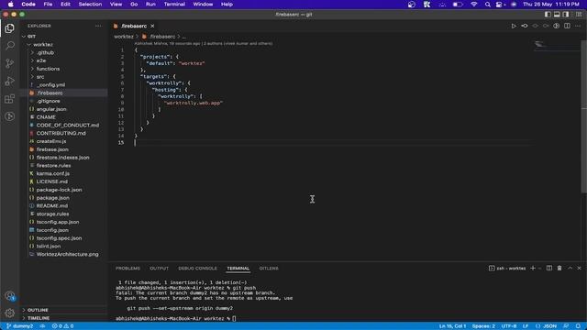Switch to the OUTPUT tab

pos(159,269)
